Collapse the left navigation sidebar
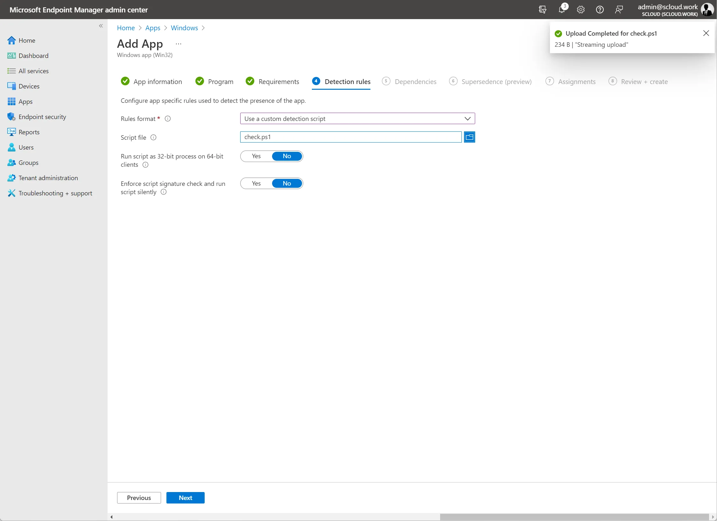The height and width of the screenshot is (521, 717). (x=101, y=26)
